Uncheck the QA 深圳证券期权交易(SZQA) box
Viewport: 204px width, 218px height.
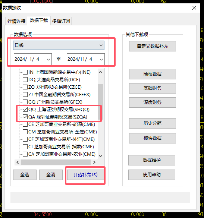pyautogui.click(x=25, y=117)
